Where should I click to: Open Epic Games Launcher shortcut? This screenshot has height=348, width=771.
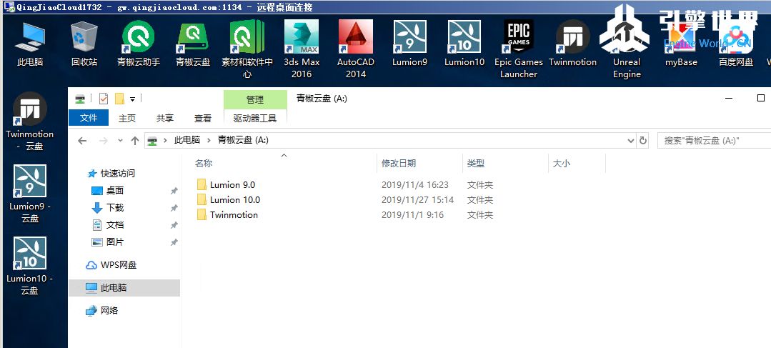[518, 49]
